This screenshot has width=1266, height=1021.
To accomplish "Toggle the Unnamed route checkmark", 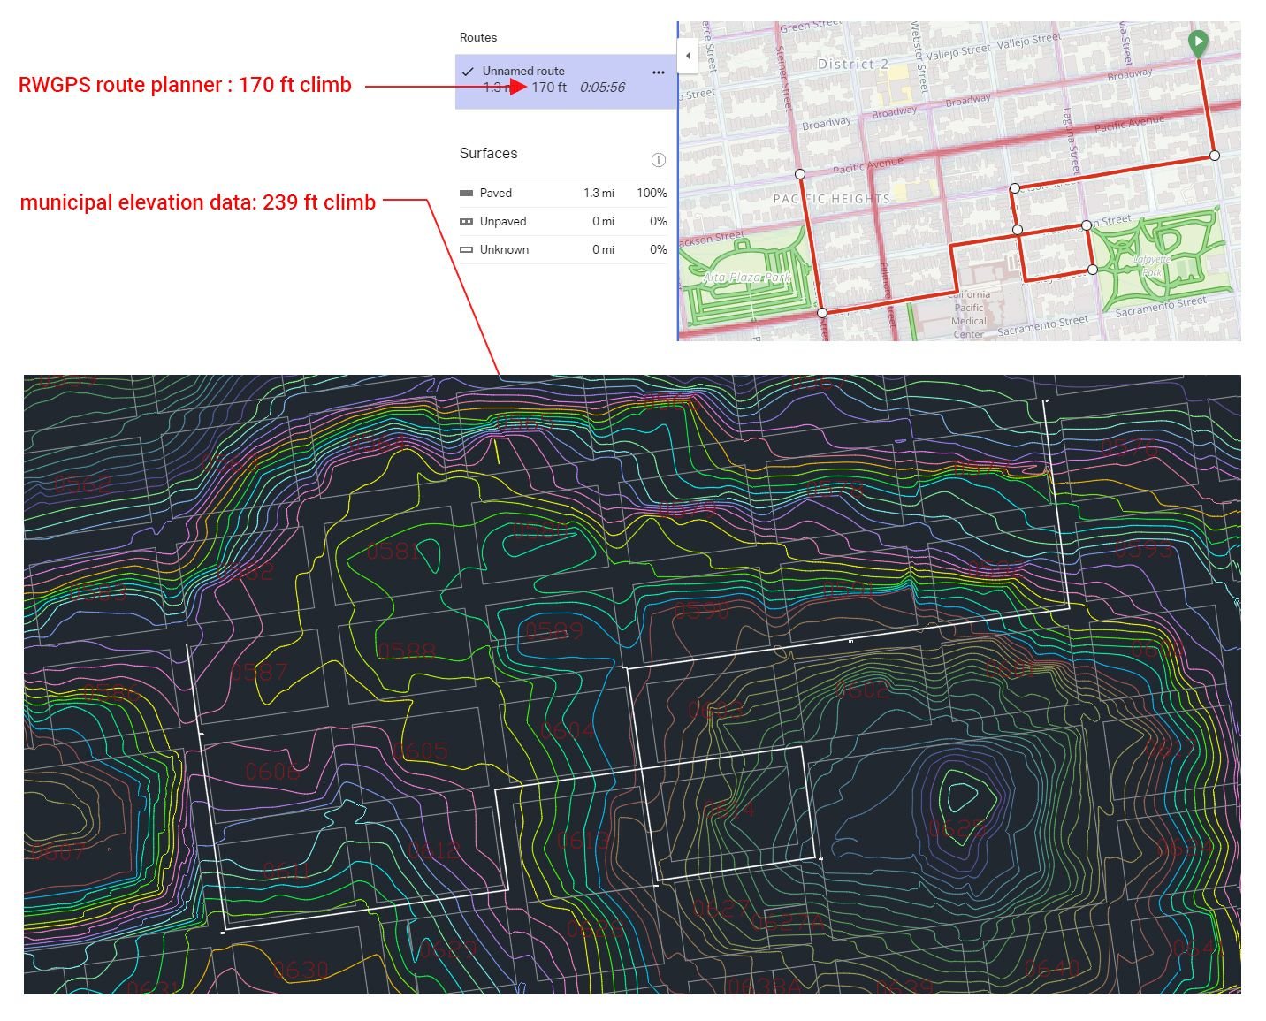I will [468, 72].
